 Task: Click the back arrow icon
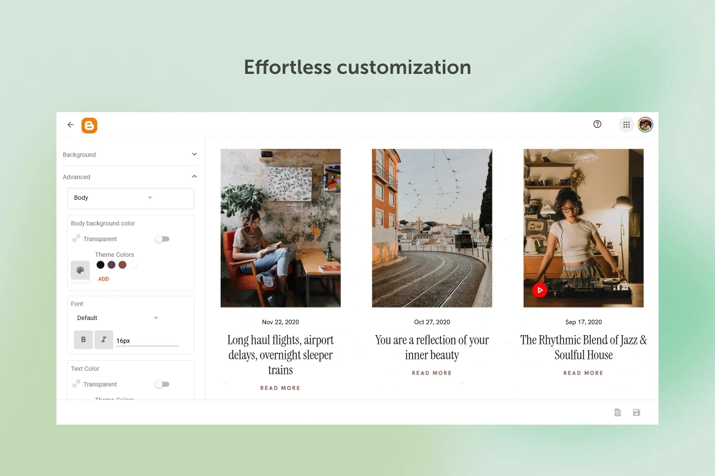pyautogui.click(x=71, y=125)
